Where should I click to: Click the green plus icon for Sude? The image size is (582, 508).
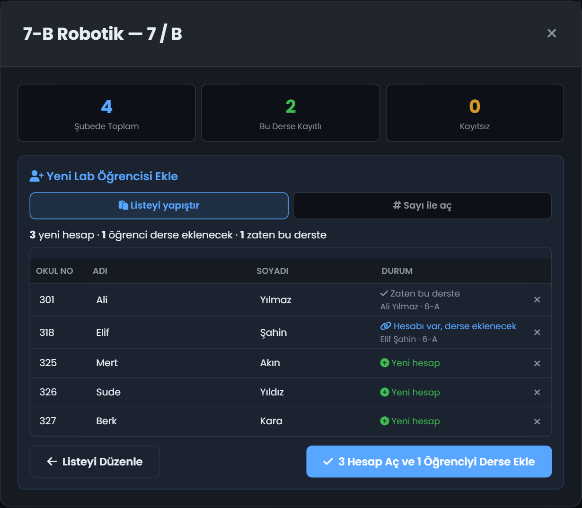point(385,392)
